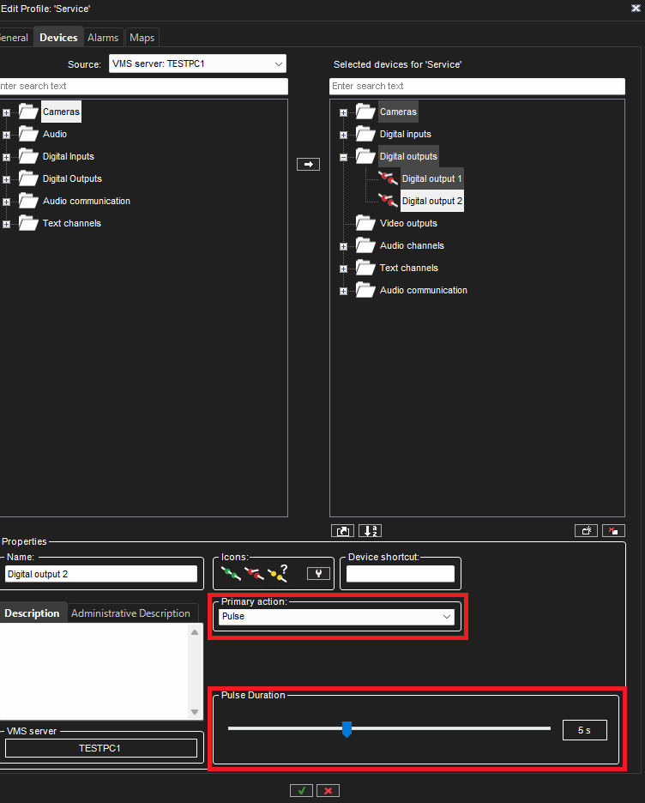Click the green active-state output icon

231,573
